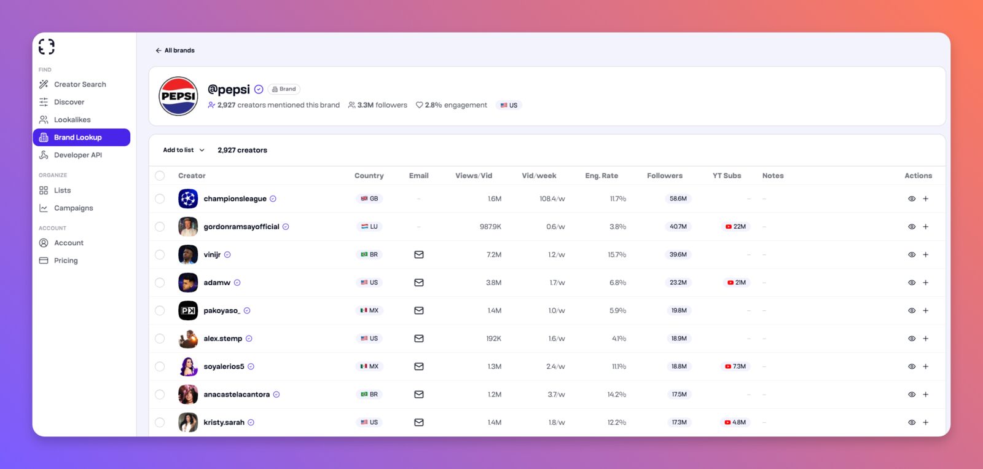
Task: Click email icon for adamw
Action: [419, 283]
